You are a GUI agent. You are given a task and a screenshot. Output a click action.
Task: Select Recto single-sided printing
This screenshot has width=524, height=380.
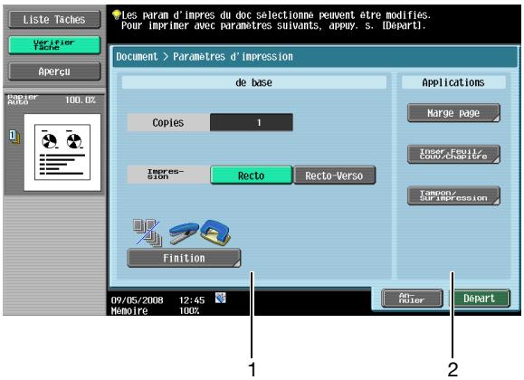tap(252, 176)
